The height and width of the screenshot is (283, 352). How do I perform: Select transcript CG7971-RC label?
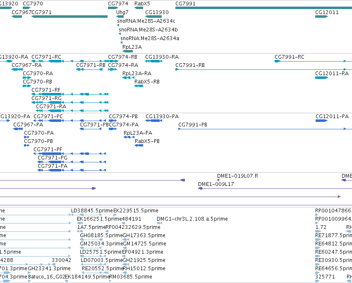point(46,57)
